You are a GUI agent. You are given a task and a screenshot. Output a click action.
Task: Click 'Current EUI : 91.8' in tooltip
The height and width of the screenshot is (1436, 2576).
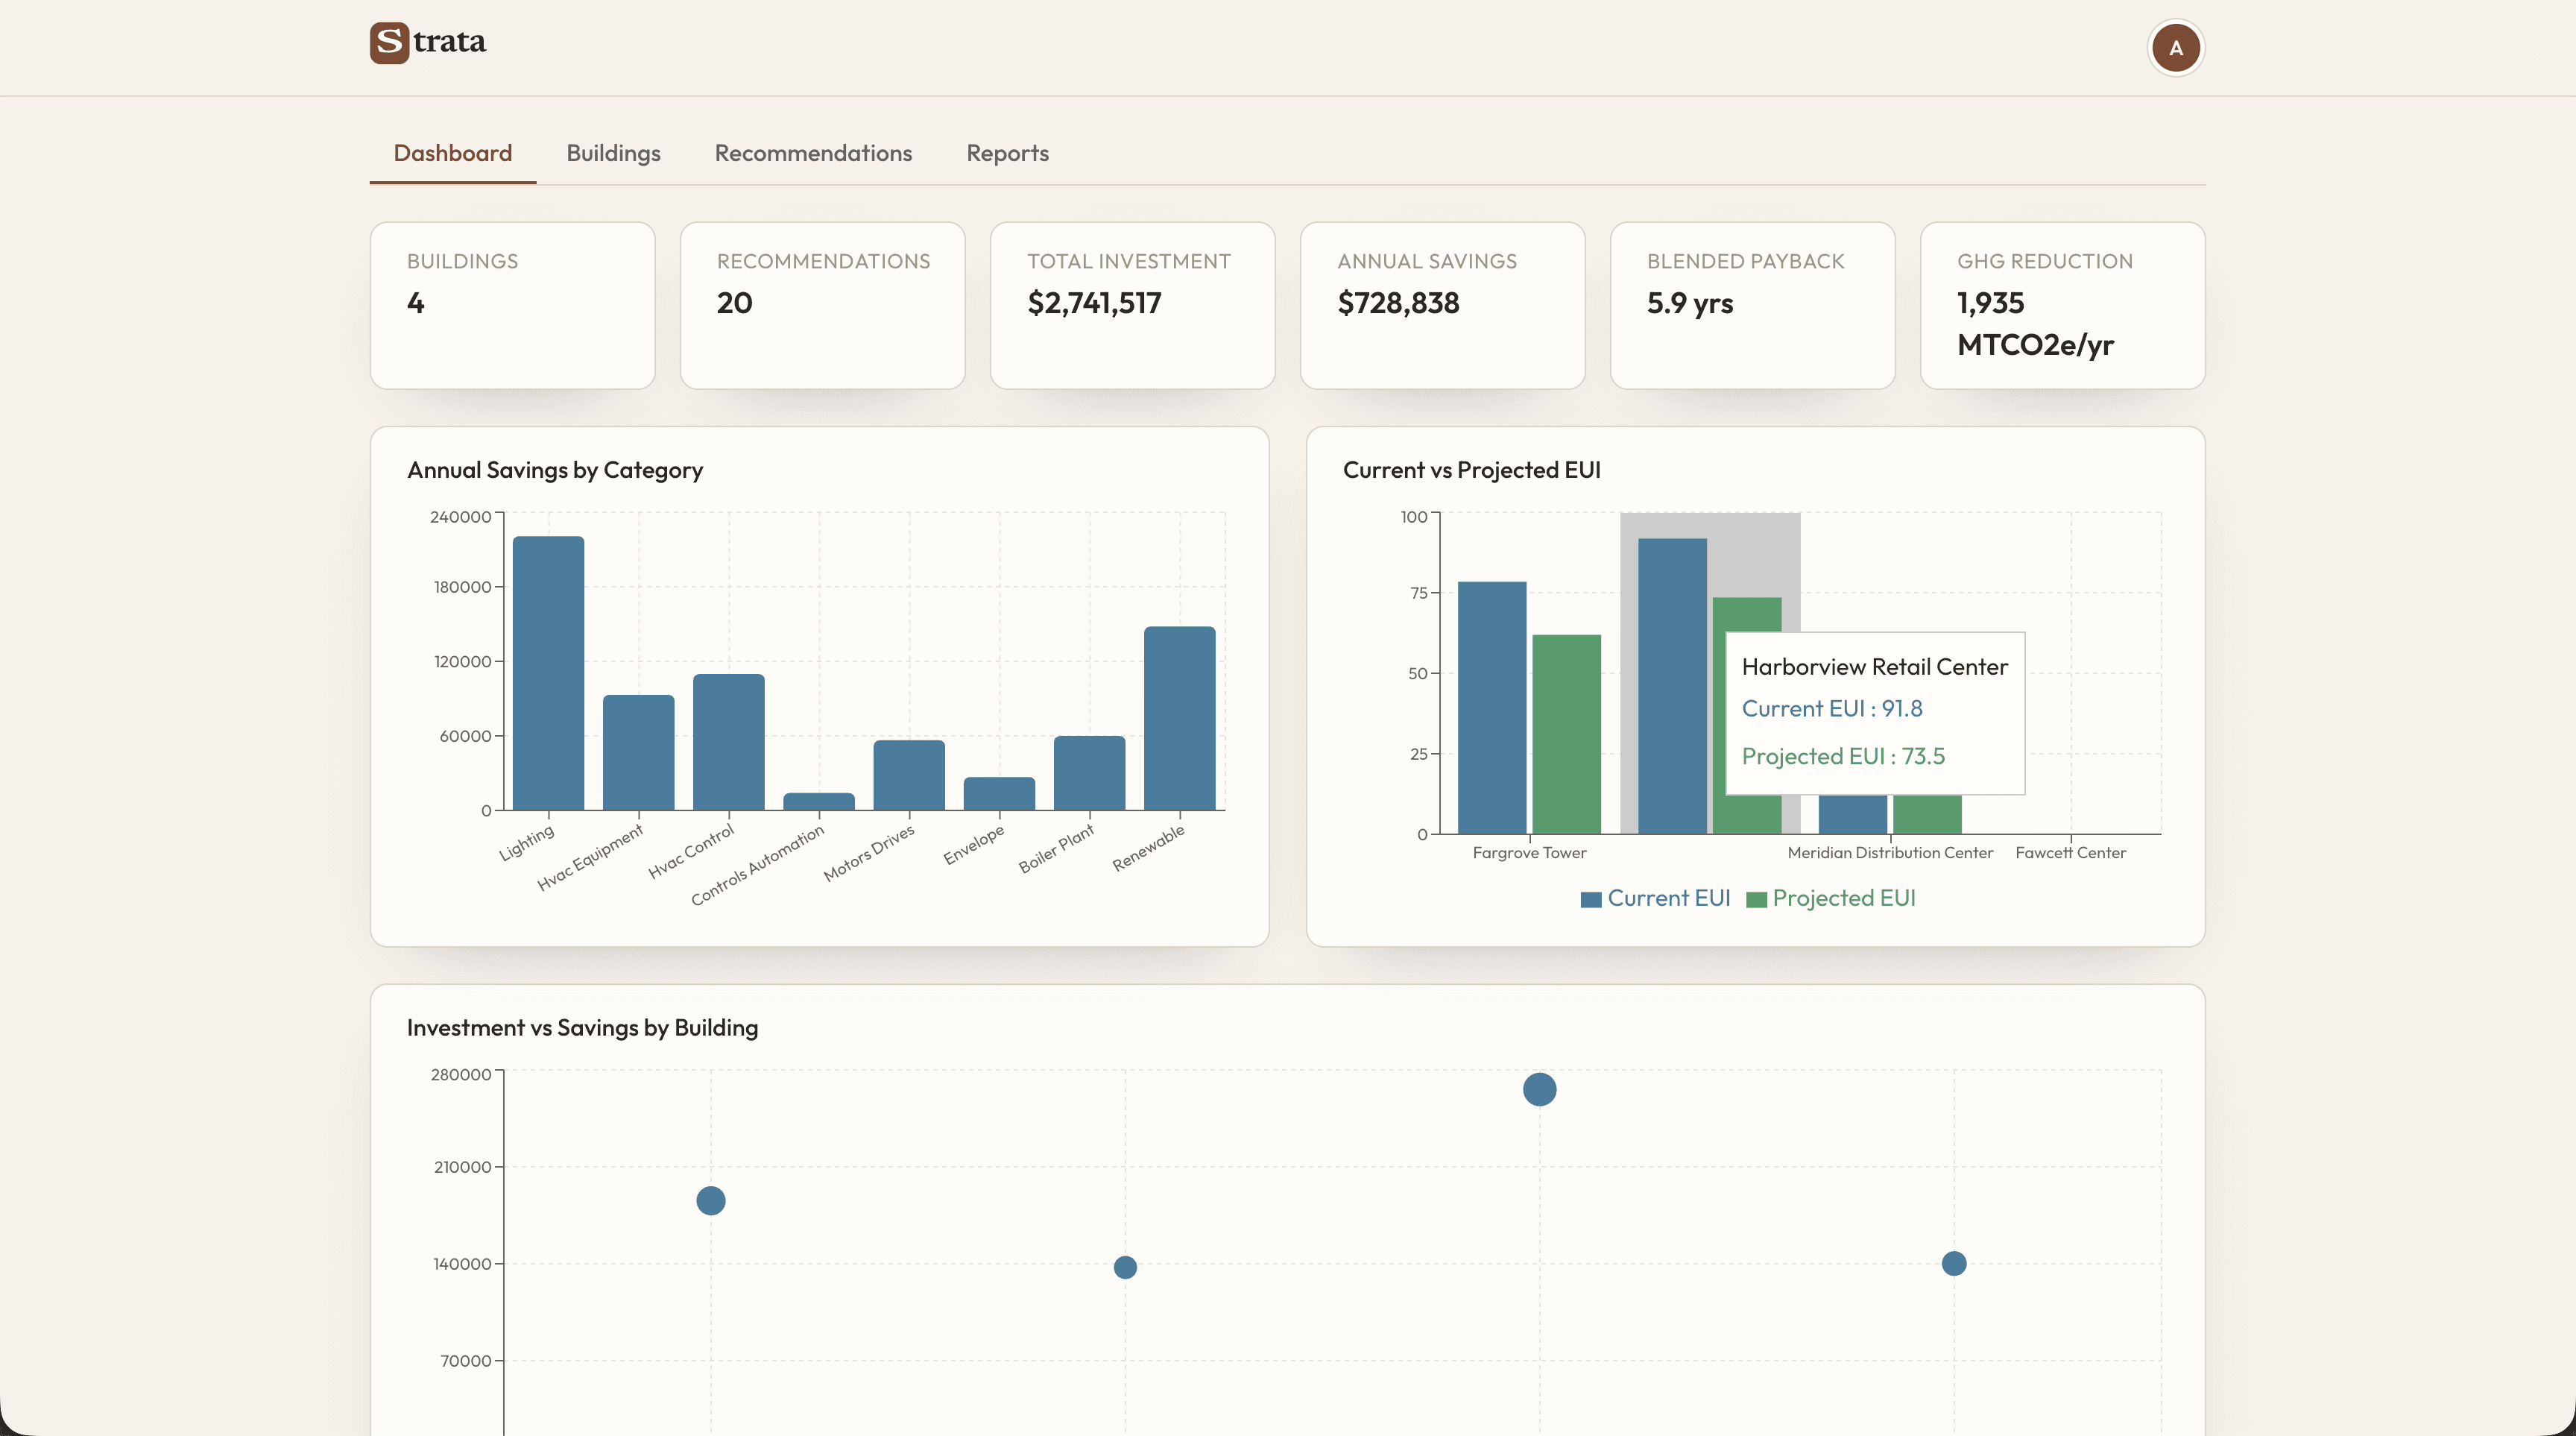pyautogui.click(x=1831, y=709)
